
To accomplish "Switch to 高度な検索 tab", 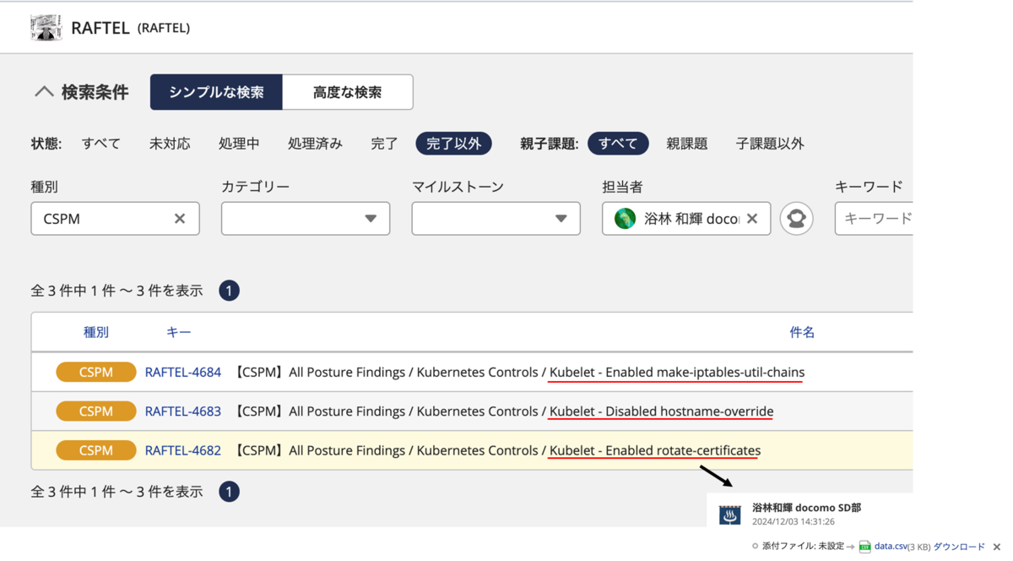I will 348,92.
